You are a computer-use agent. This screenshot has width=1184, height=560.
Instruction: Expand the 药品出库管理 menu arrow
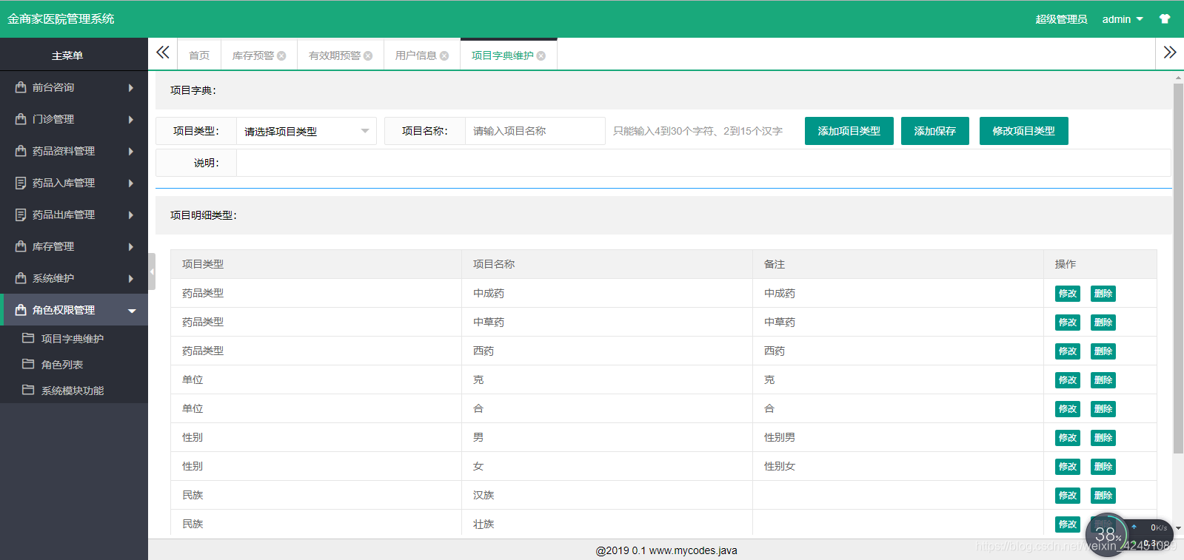[131, 215]
